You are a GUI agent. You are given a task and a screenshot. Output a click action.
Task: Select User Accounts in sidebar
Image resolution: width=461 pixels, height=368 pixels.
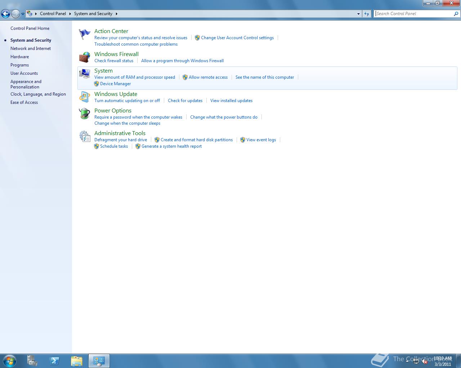[x=24, y=73]
